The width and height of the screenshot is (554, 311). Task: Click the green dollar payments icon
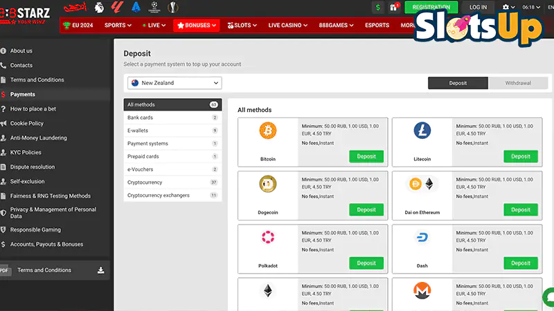378,7
